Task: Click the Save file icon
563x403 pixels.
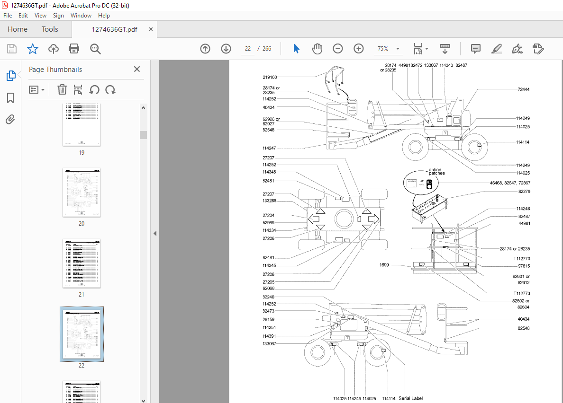Action: coord(12,49)
